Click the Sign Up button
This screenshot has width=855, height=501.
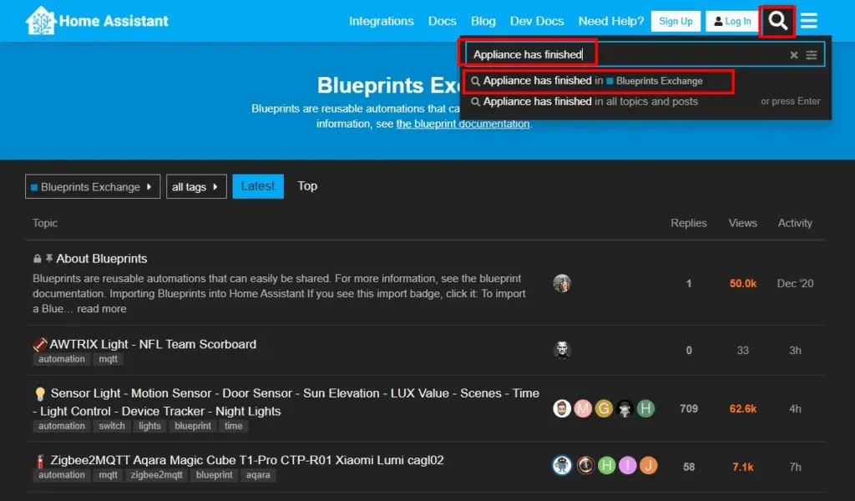pyautogui.click(x=675, y=22)
